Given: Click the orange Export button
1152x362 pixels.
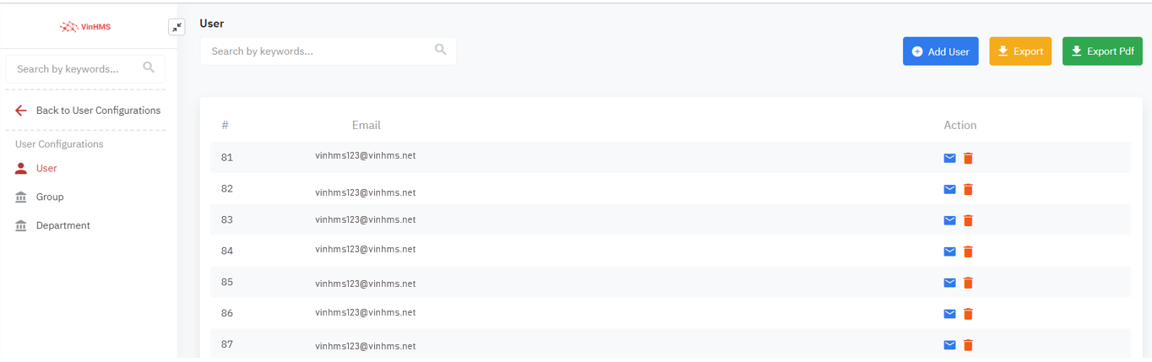Looking at the screenshot, I should (1020, 51).
